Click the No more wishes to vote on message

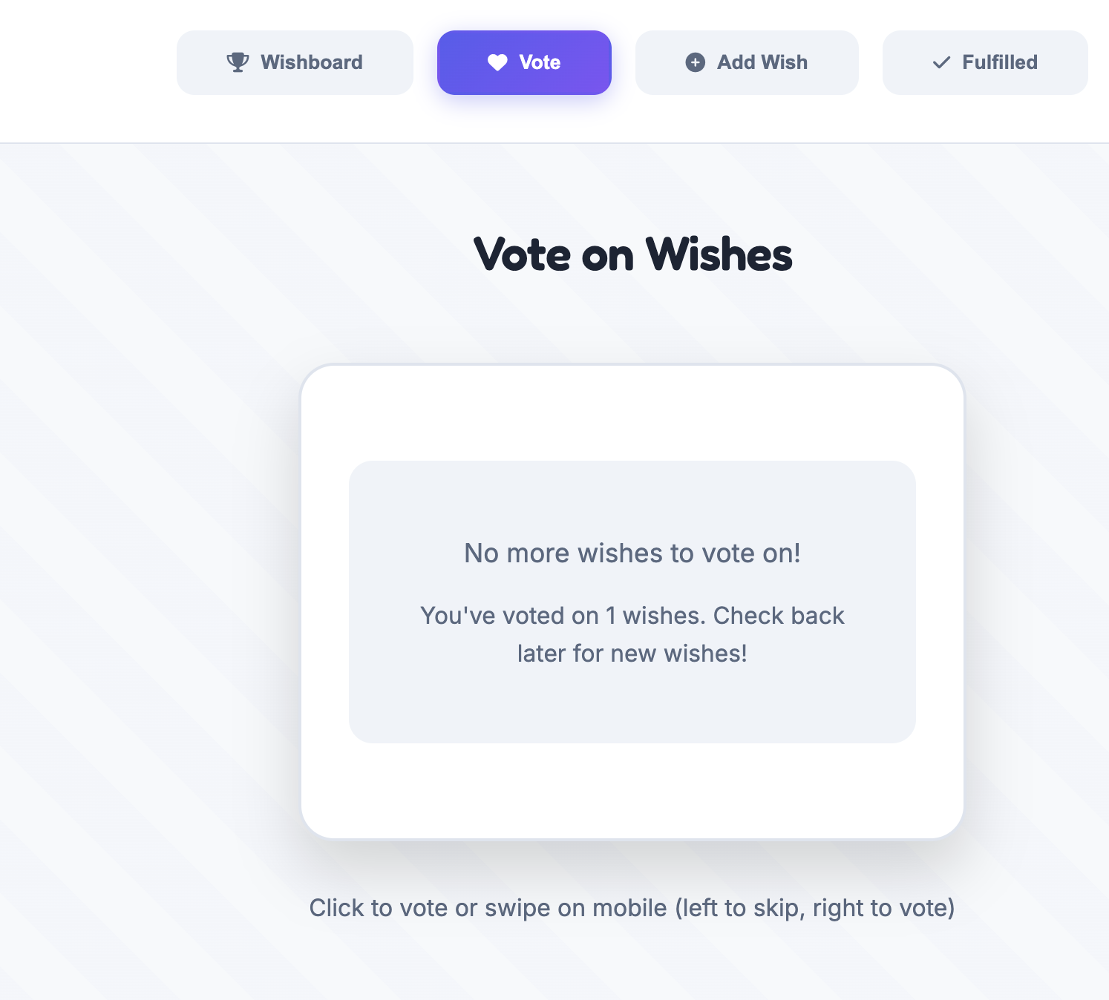tap(632, 553)
